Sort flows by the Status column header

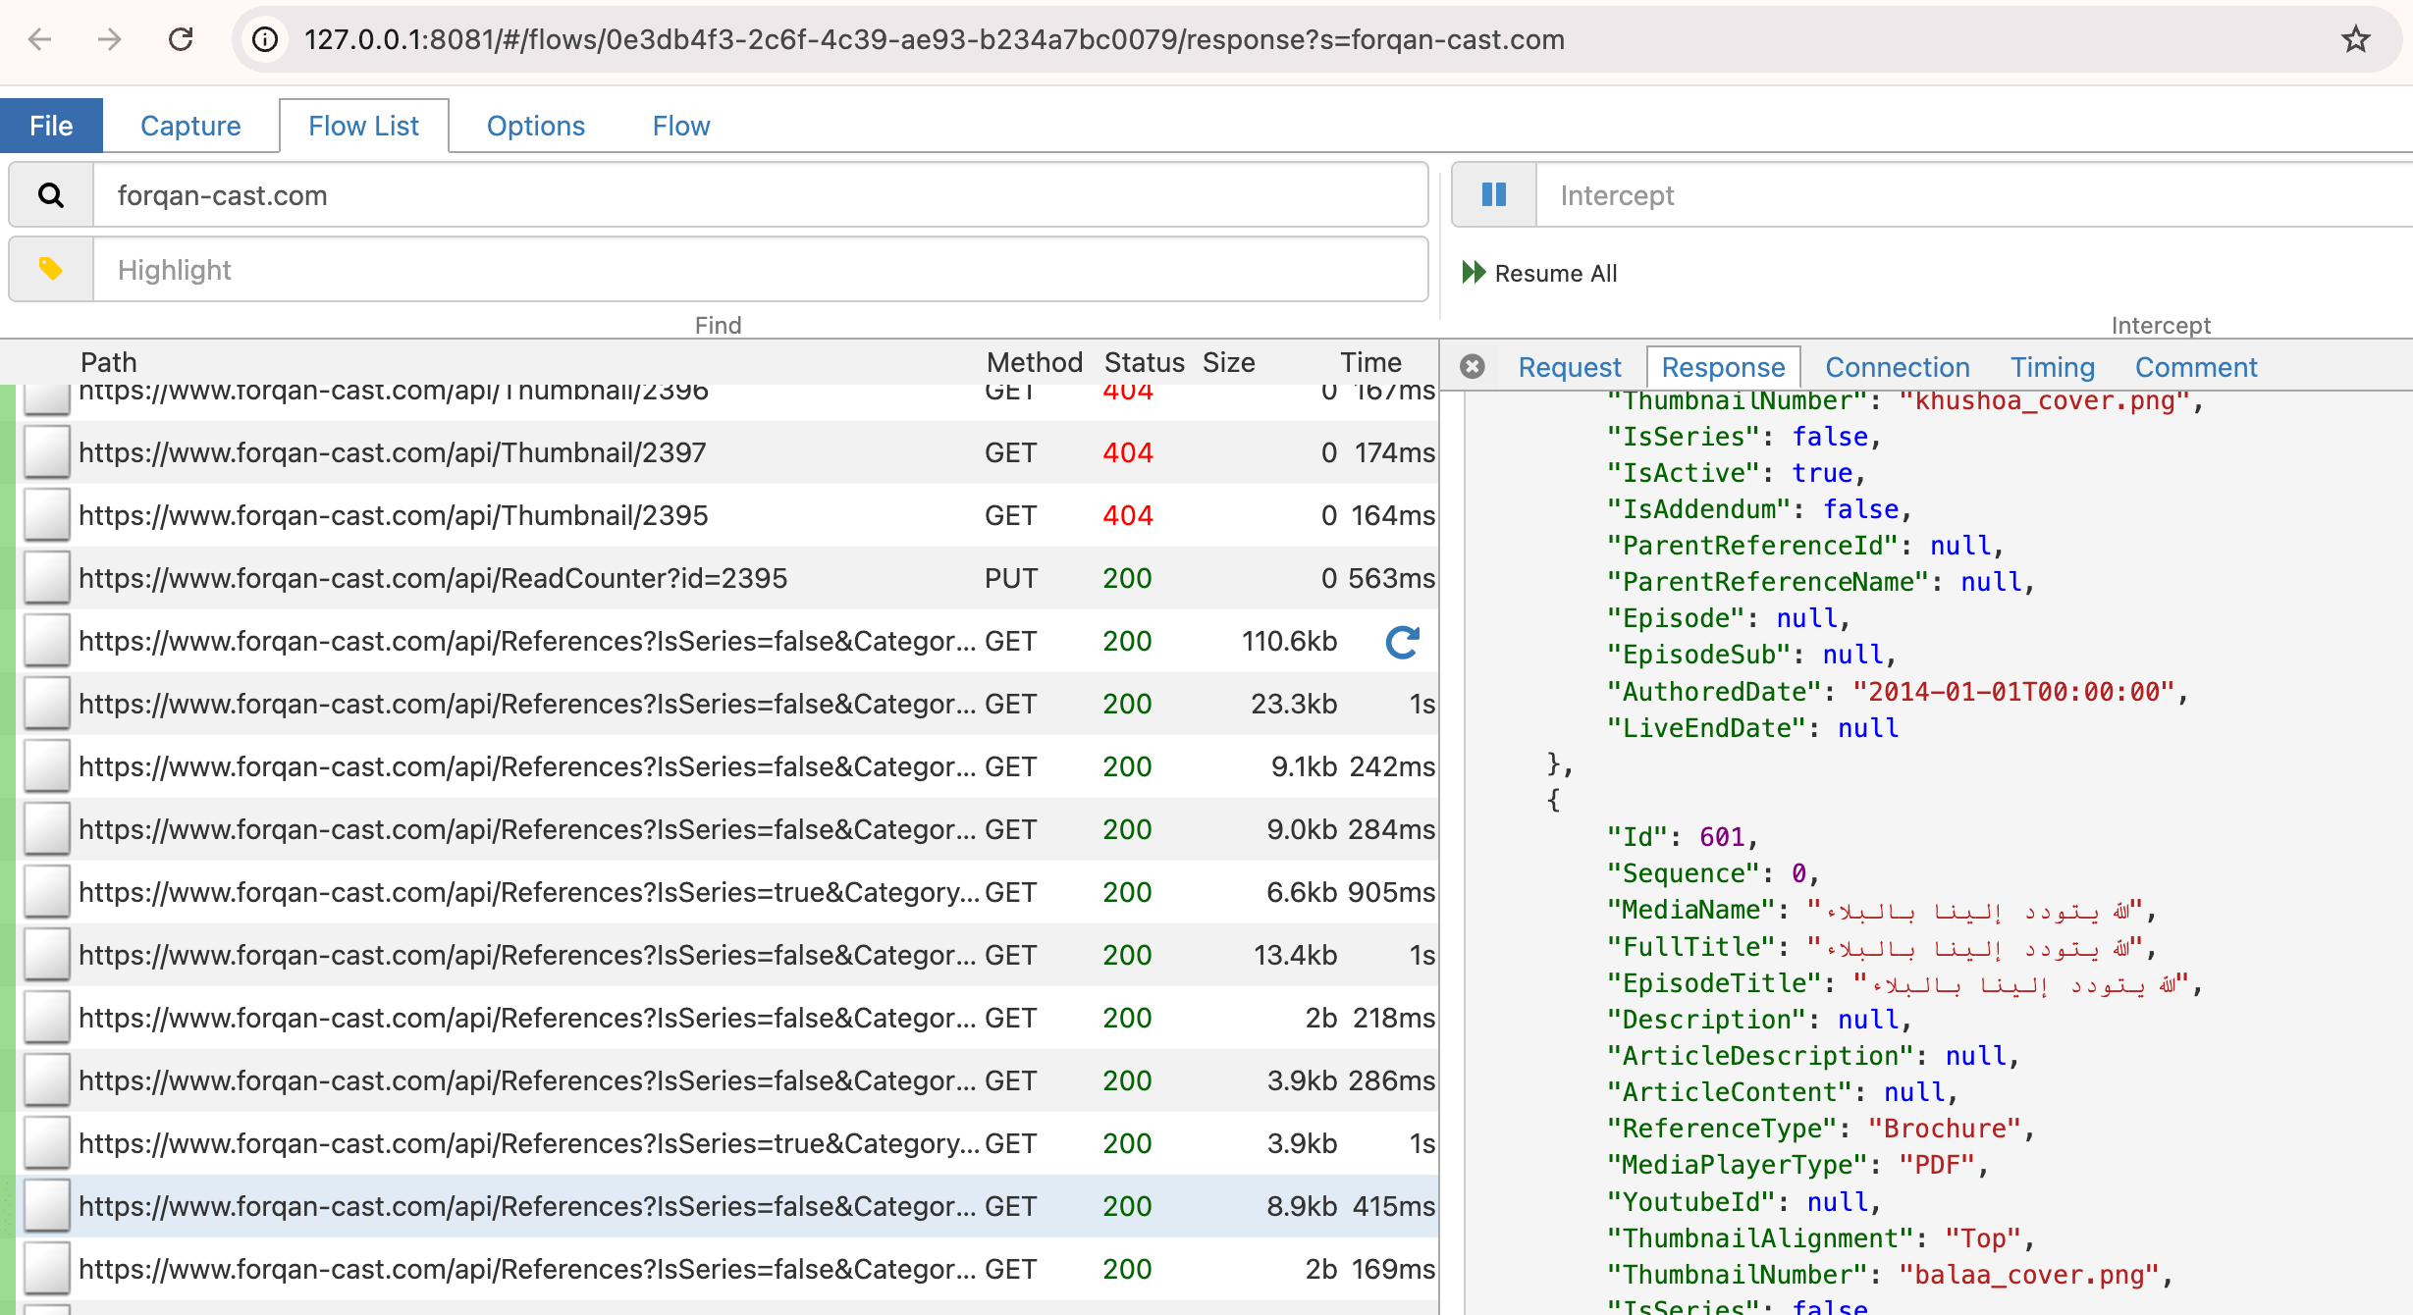(x=1144, y=362)
